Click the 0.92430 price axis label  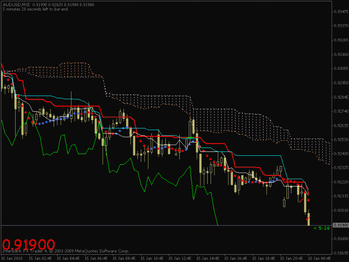[x=341, y=154]
